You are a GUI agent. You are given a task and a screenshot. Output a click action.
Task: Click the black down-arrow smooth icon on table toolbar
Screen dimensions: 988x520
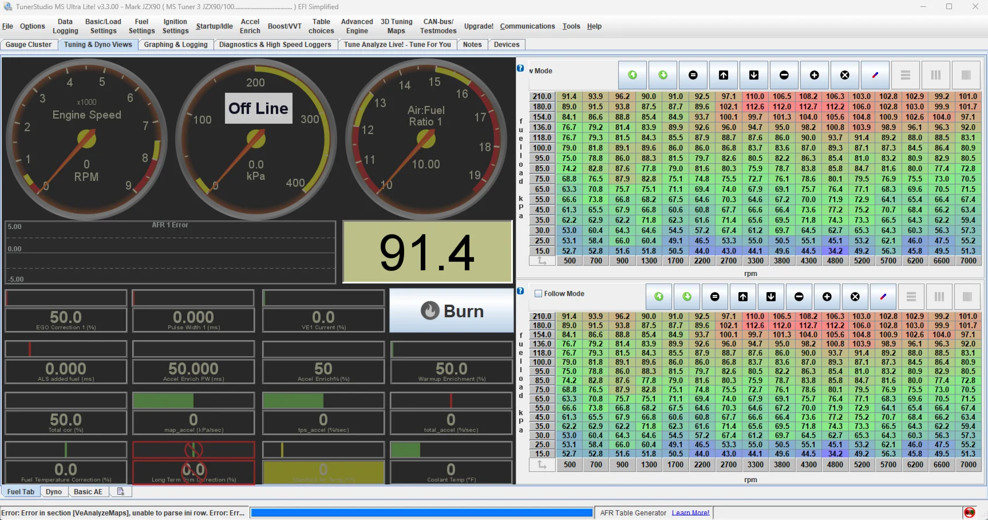pyautogui.click(x=754, y=74)
